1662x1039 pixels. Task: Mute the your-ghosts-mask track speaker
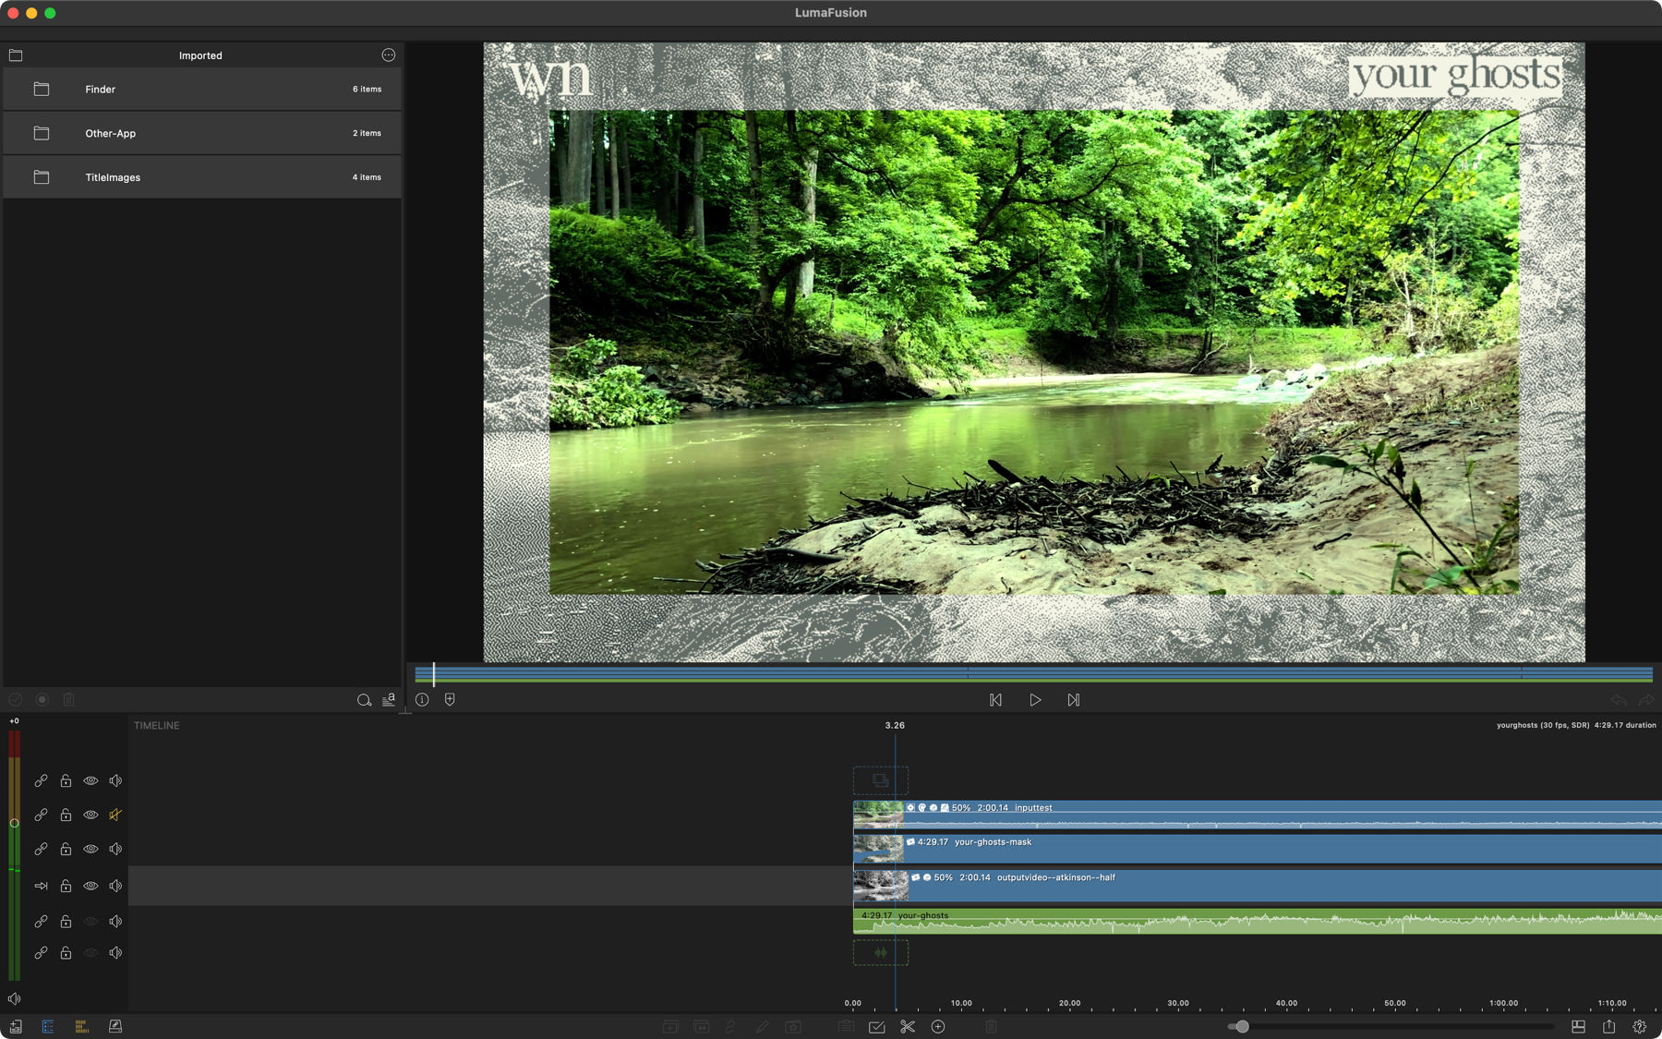[115, 849]
